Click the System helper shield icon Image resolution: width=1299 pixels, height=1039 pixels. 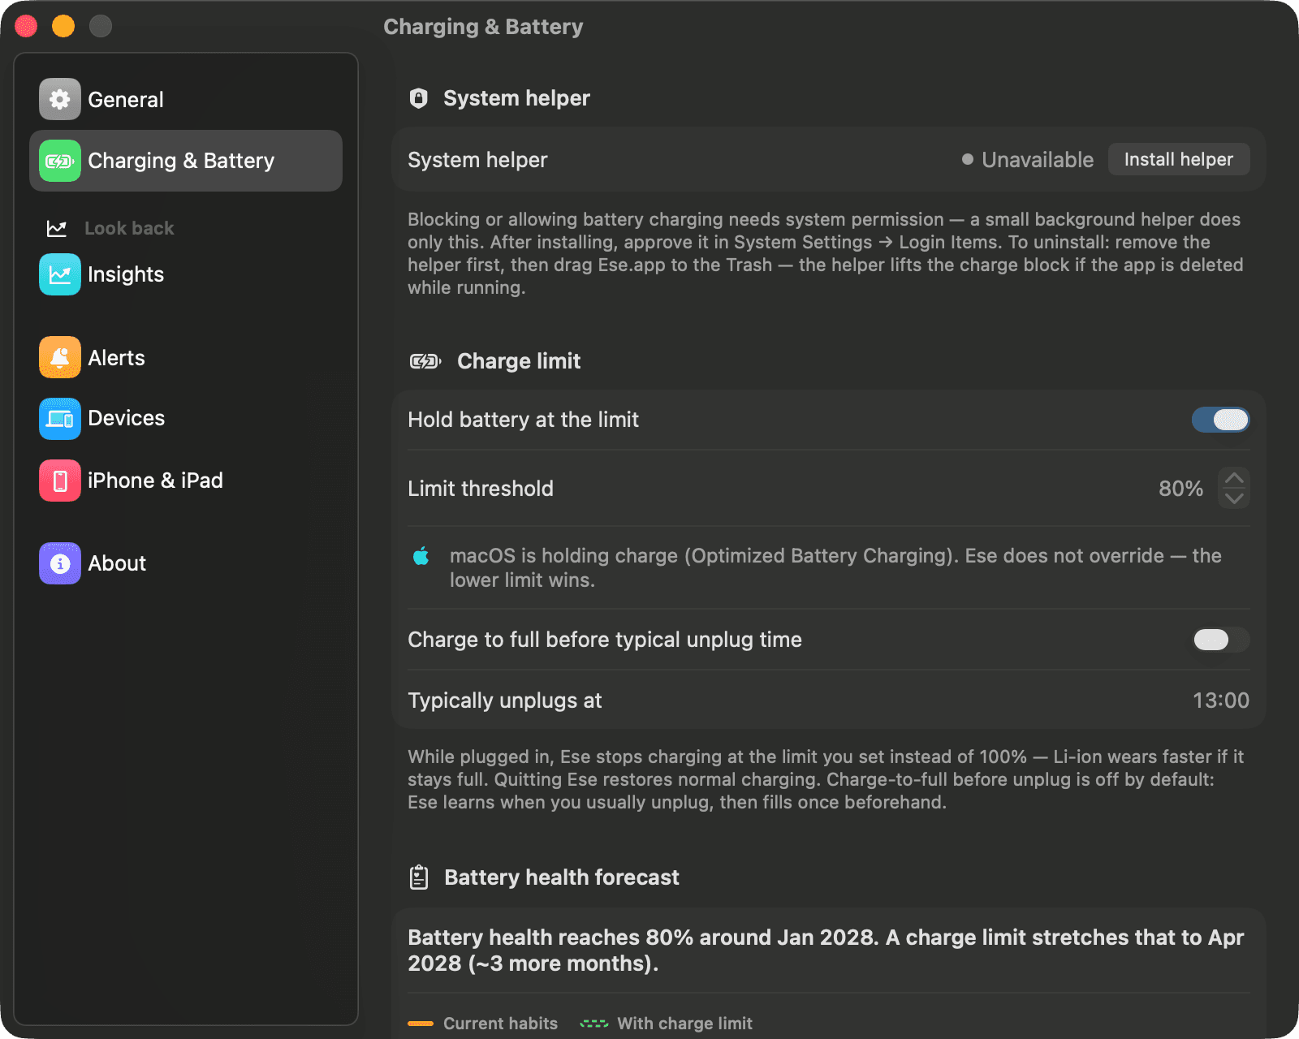point(418,98)
